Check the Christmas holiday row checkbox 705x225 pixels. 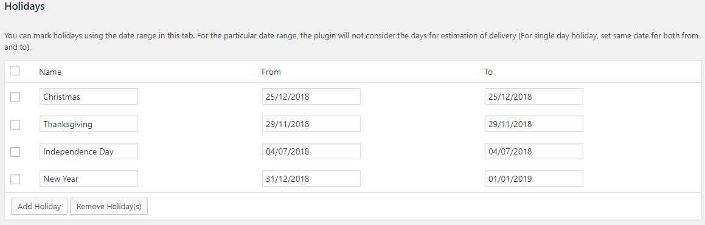[x=15, y=97]
